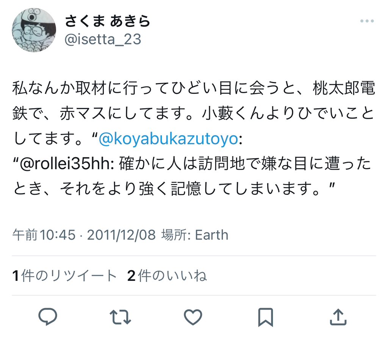Click the tweet line starting 私なんか取材に
388x340 pixels.
[194, 88]
